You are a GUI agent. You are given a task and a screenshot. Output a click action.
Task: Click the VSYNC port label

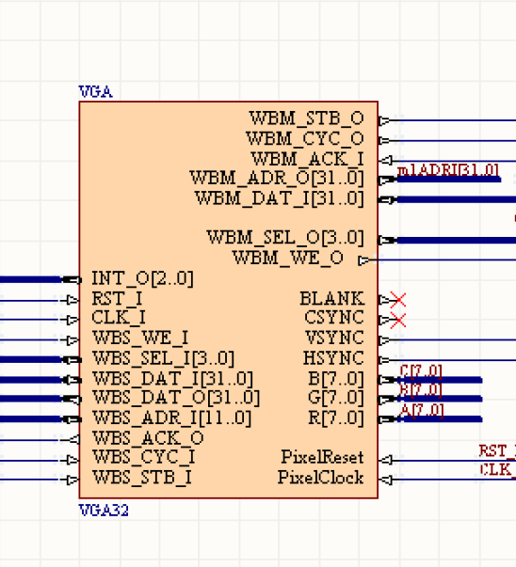coord(334,339)
